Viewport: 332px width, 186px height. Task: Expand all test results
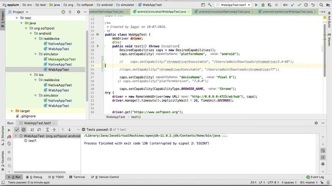tap(47, 130)
